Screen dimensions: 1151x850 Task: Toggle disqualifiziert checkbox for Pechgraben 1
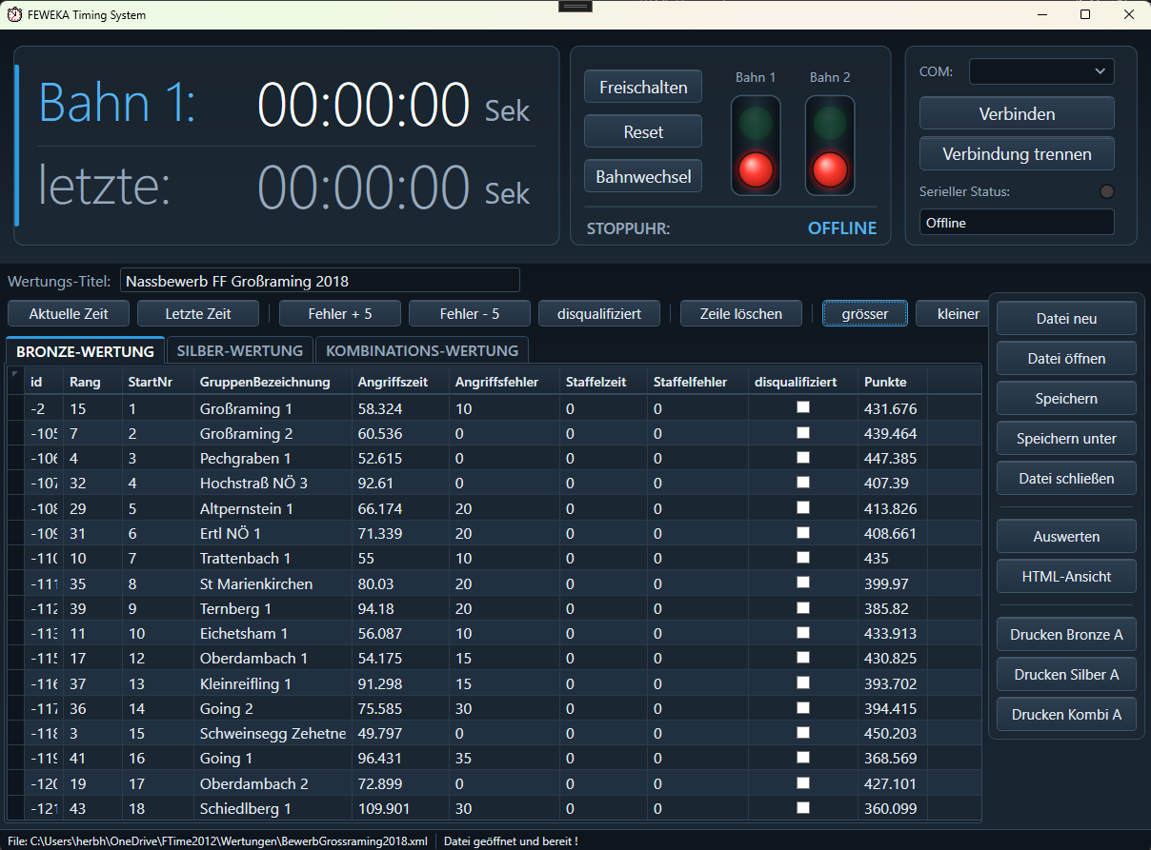[x=803, y=458]
